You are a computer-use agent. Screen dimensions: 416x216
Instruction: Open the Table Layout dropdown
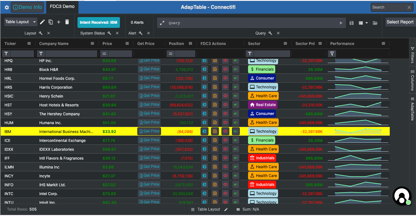pos(21,22)
